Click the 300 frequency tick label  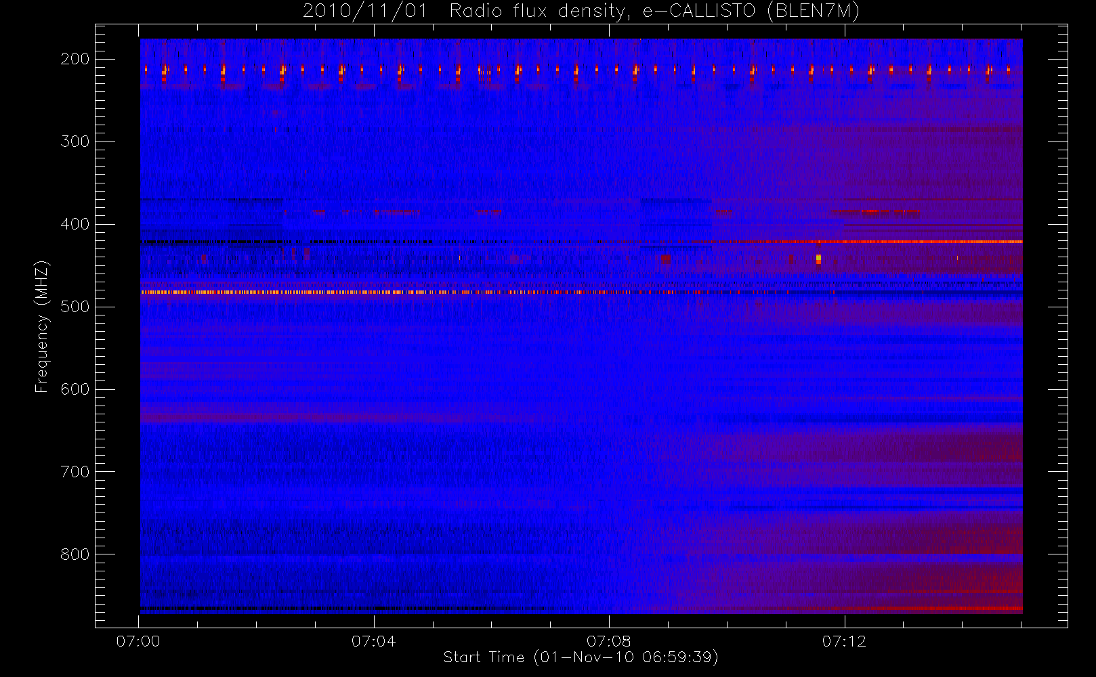[75, 141]
